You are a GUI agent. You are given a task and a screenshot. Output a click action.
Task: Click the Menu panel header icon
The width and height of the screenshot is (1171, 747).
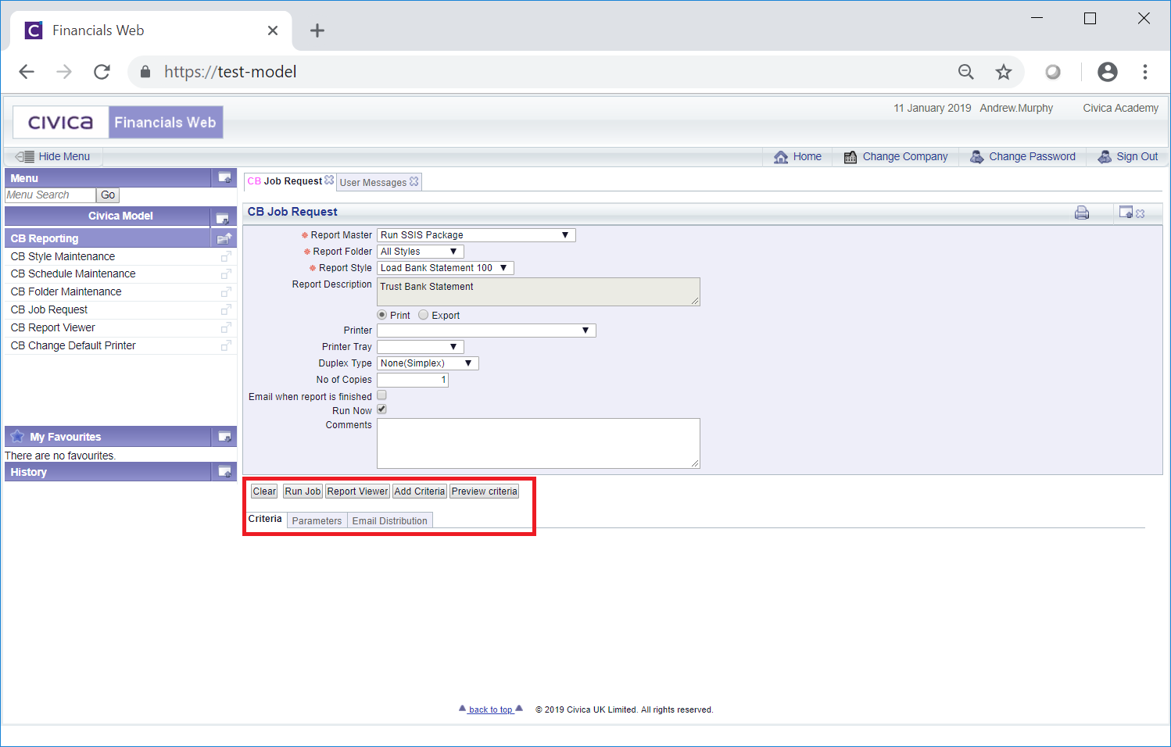coord(224,178)
